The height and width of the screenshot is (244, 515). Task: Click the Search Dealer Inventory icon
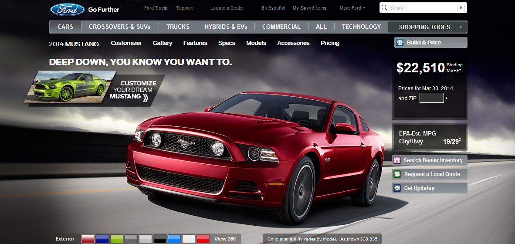[397, 160]
